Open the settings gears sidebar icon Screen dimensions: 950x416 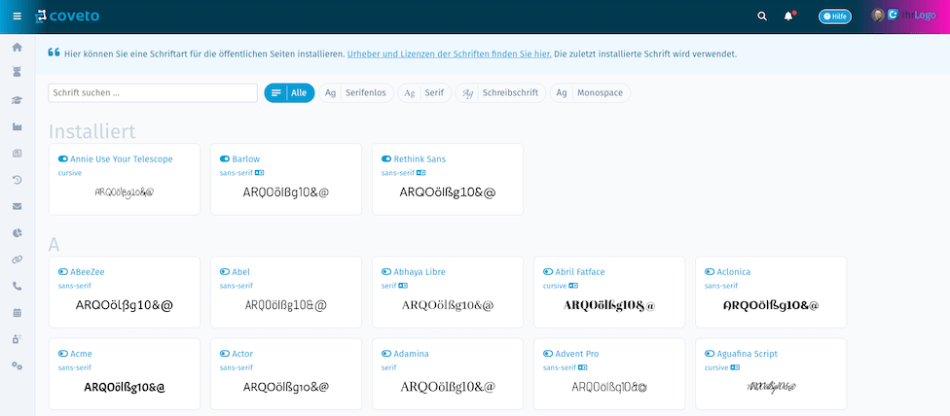tap(17, 365)
